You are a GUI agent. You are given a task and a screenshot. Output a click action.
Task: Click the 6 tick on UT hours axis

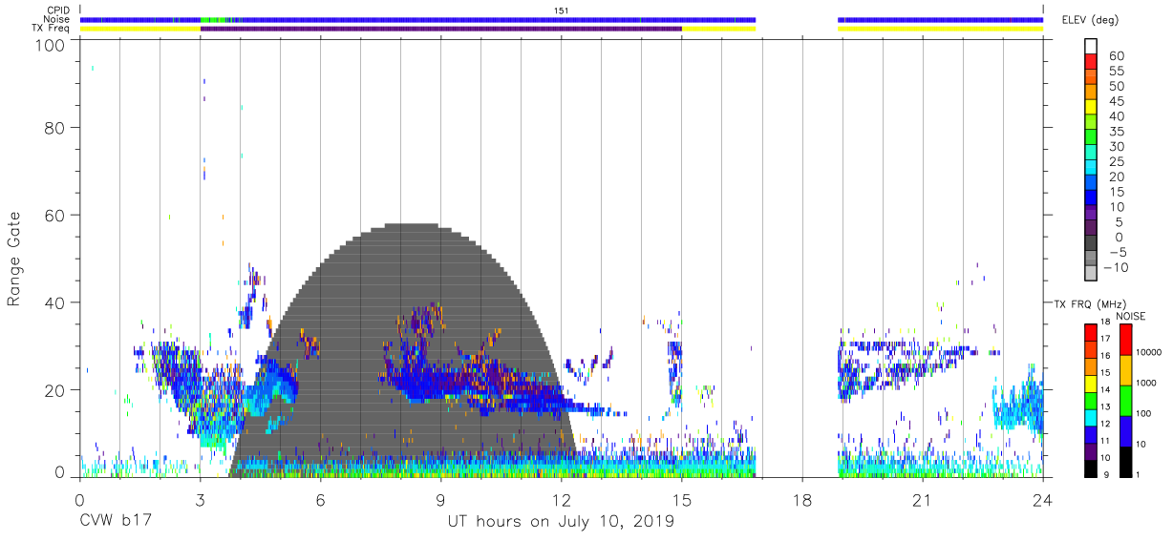tap(320, 499)
